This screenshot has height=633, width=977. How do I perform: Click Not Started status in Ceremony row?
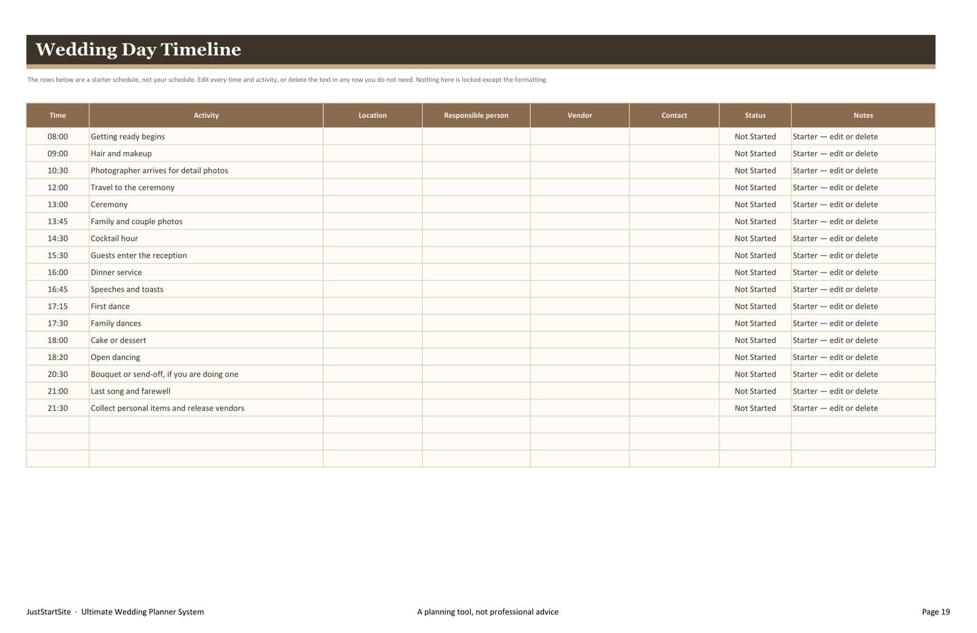tap(755, 205)
